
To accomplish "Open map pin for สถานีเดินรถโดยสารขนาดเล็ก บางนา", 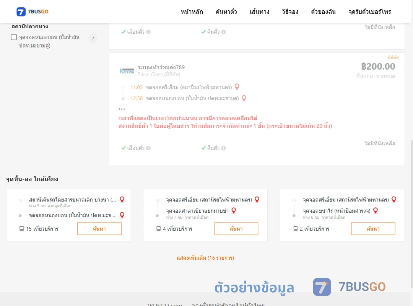I will click(x=122, y=200).
